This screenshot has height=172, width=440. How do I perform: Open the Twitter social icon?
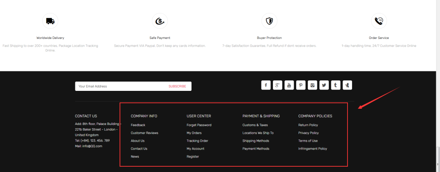pyautogui.click(x=324, y=85)
